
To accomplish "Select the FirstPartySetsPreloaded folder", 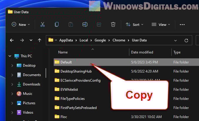I will (x=78, y=108).
